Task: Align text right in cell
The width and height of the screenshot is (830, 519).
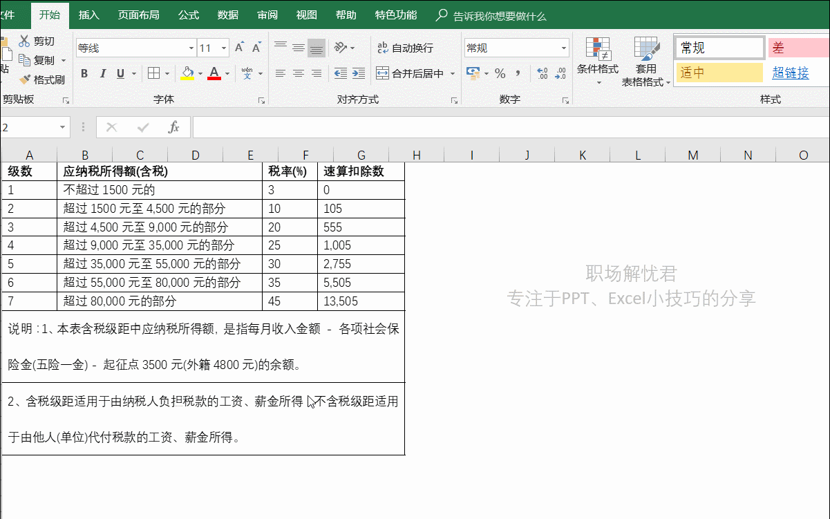Action: (x=317, y=73)
